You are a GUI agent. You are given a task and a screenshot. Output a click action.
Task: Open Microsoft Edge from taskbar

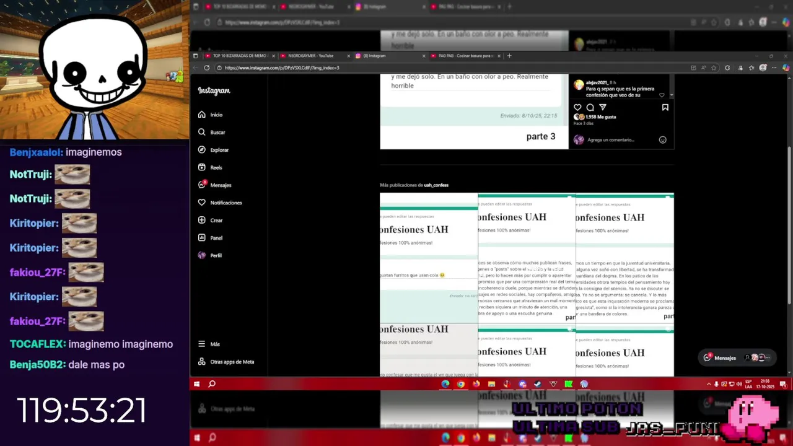tap(445, 384)
